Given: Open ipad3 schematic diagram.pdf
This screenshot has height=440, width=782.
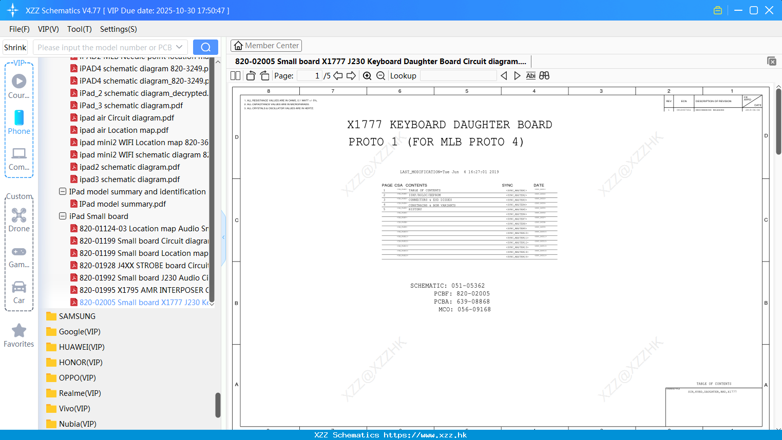Looking at the screenshot, I should (x=125, y=179).
